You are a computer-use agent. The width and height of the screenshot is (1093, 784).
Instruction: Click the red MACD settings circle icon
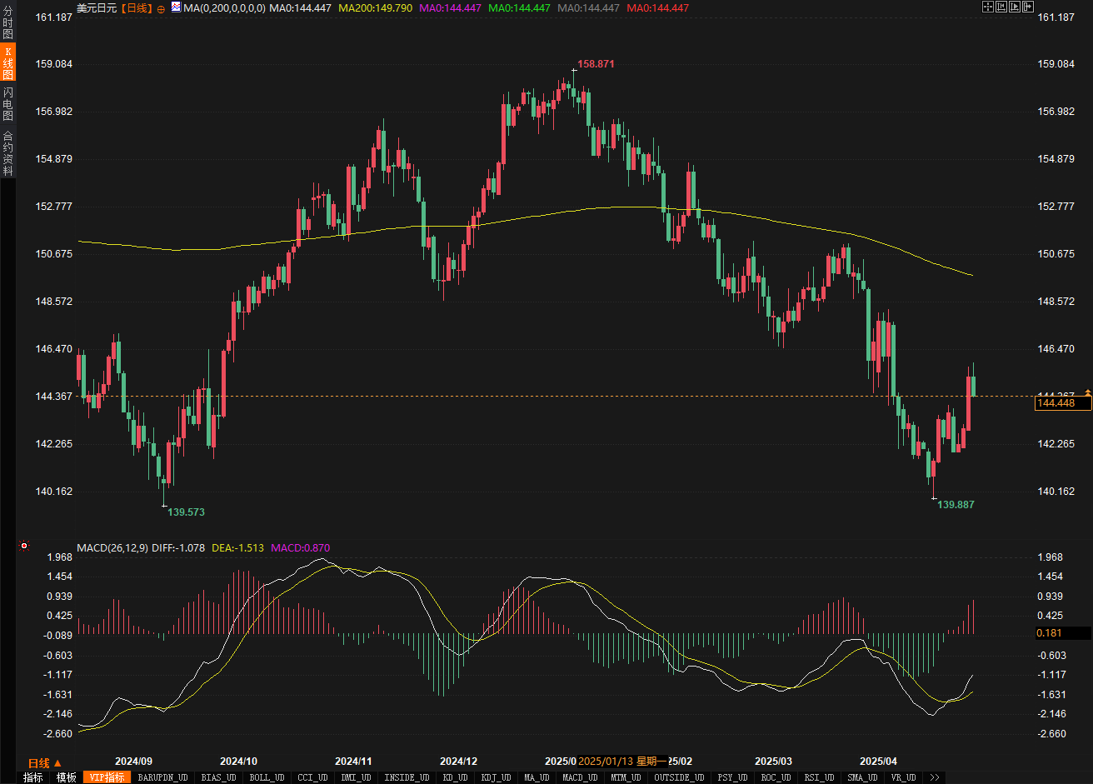[24, 547]
